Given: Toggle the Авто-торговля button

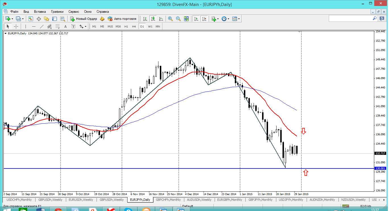Looking at the screenshot, I should [122, 19].
